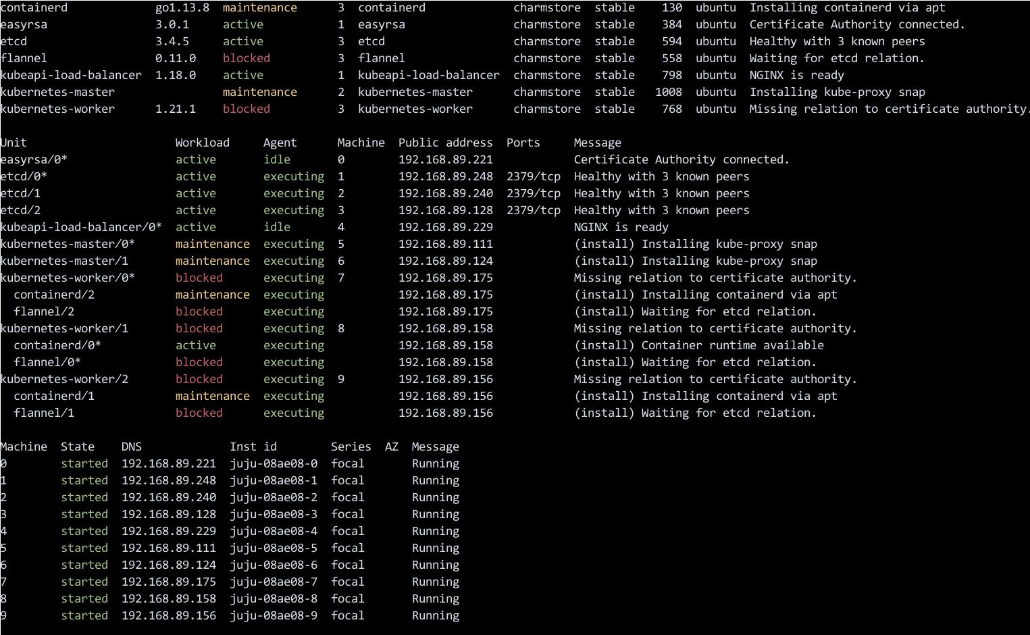Click containerd version go1.13.8
1030x635 pixels.
tap(182, 7)
